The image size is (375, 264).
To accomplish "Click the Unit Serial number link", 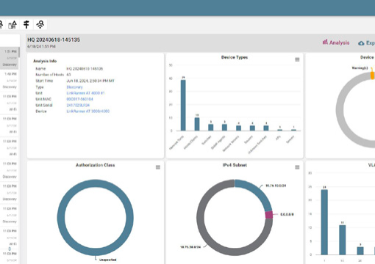I will [x=78, y=106].
